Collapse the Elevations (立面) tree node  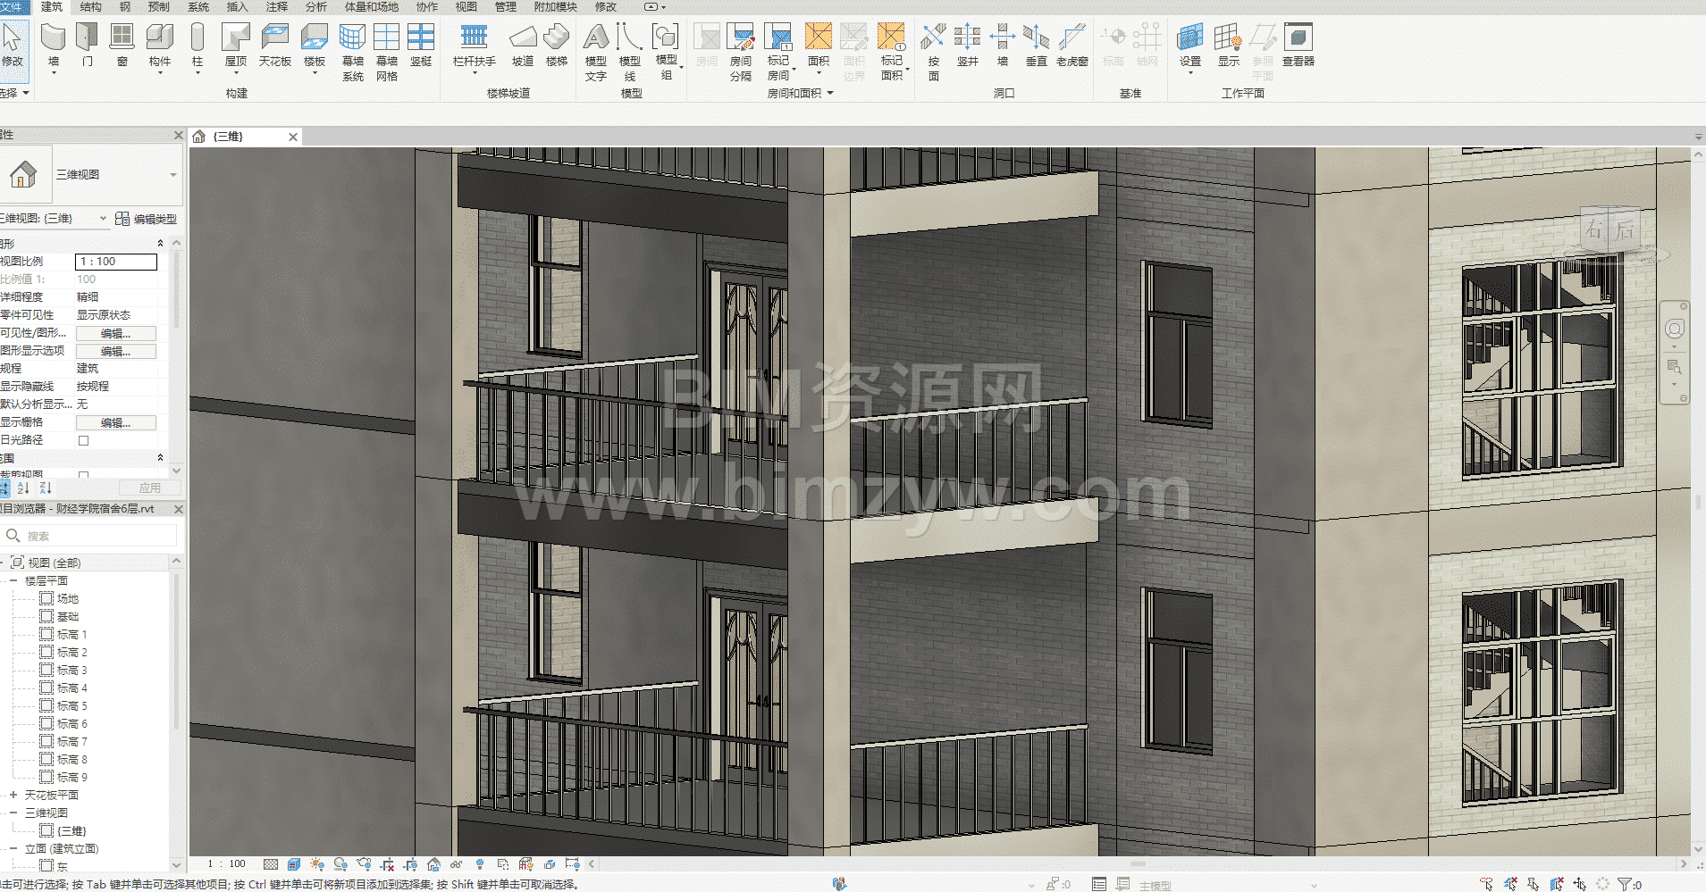(13, 848)
